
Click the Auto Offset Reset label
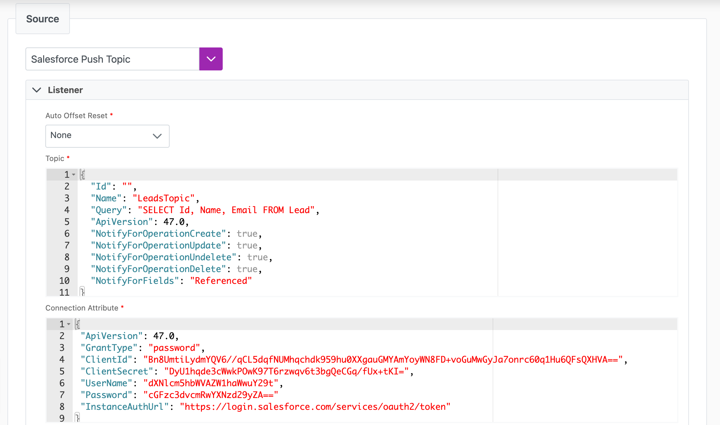coord(76,116)
